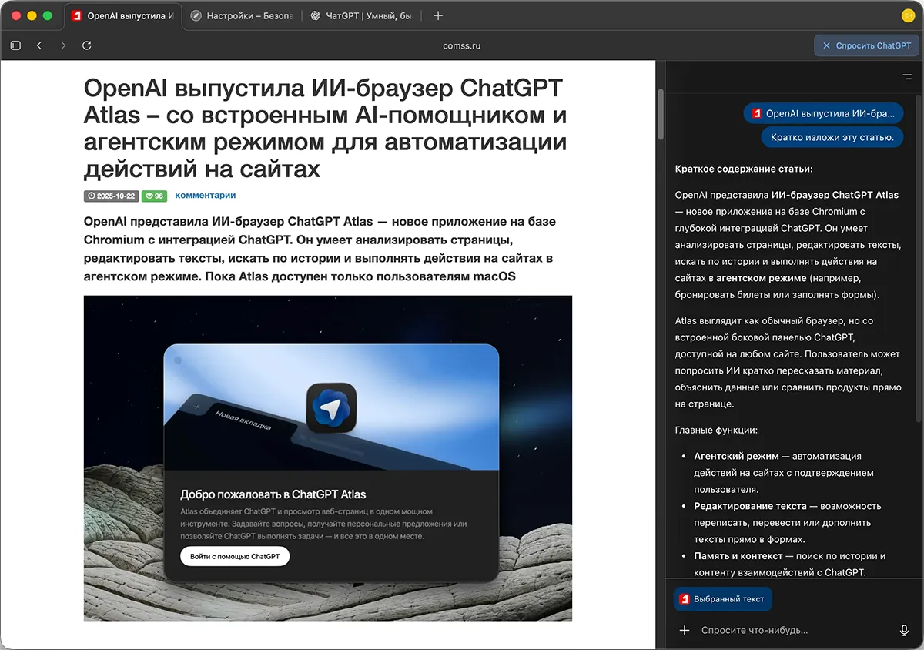
Task: Open the комментарии link
Action: 205,196
